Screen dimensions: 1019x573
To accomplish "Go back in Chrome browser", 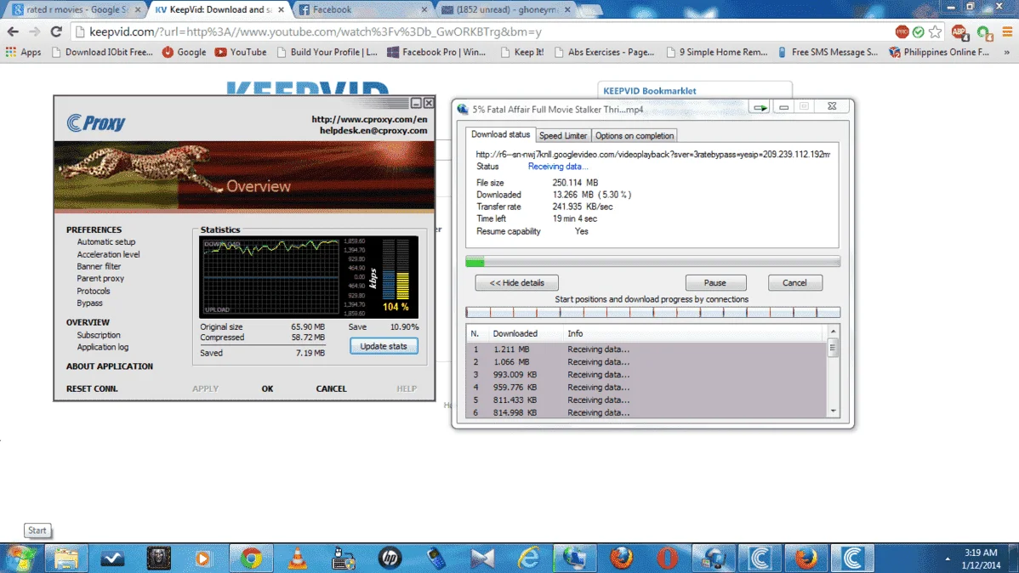I will tap(13, 31).
